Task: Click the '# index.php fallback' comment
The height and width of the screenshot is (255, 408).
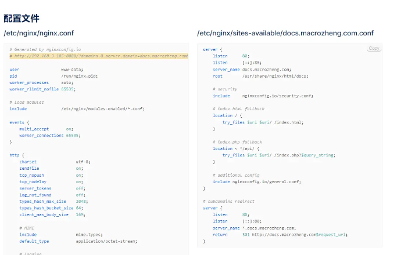Action: (237, 142)
